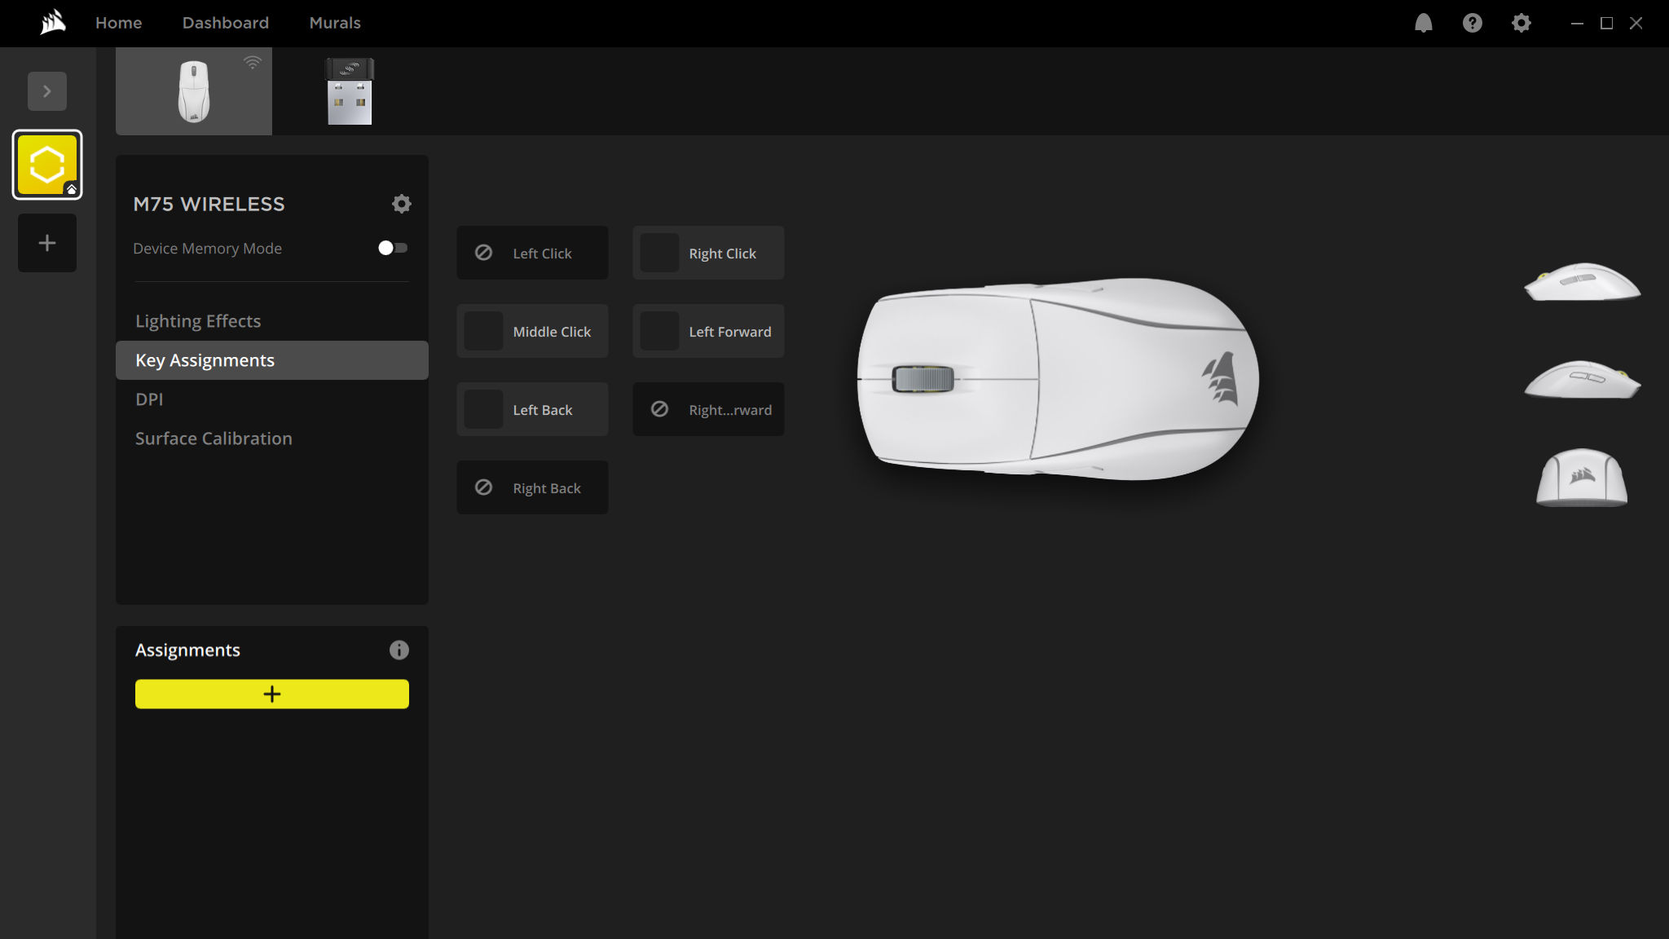This screenshot has height=939, width=1669.
Task: Click the Left Click disabled indicator
Action: tap(484, 252)
